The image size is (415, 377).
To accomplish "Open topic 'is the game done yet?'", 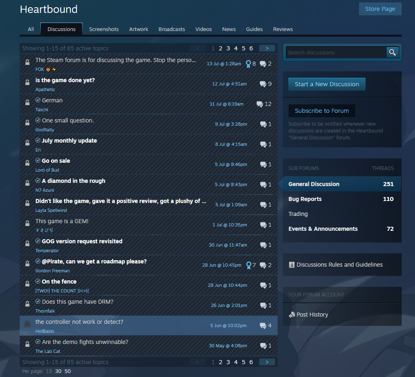I will click(x=65, y=80).
